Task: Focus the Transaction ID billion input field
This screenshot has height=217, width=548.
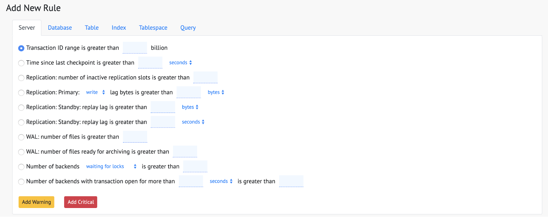Action: 135,48
